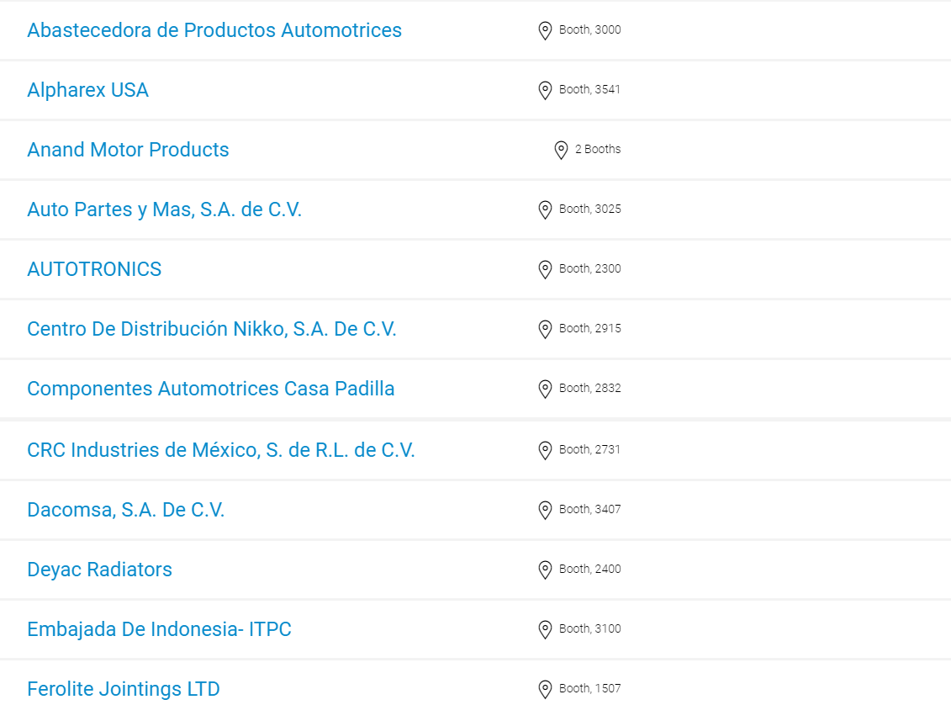View Anand Motor Products exhibitor details
The height and width of the screenshot is (705, 951).
pyautogui.click(x=128, y=150)
